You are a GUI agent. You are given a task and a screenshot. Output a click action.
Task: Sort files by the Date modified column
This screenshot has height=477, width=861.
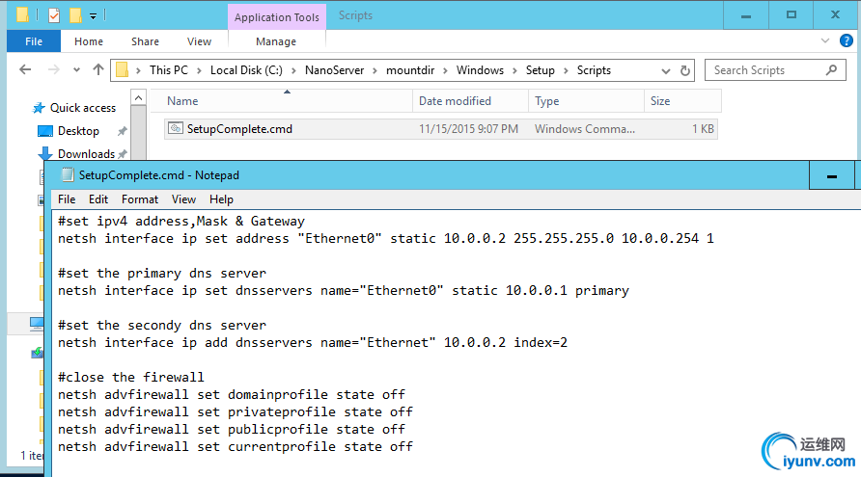[456, 101]
